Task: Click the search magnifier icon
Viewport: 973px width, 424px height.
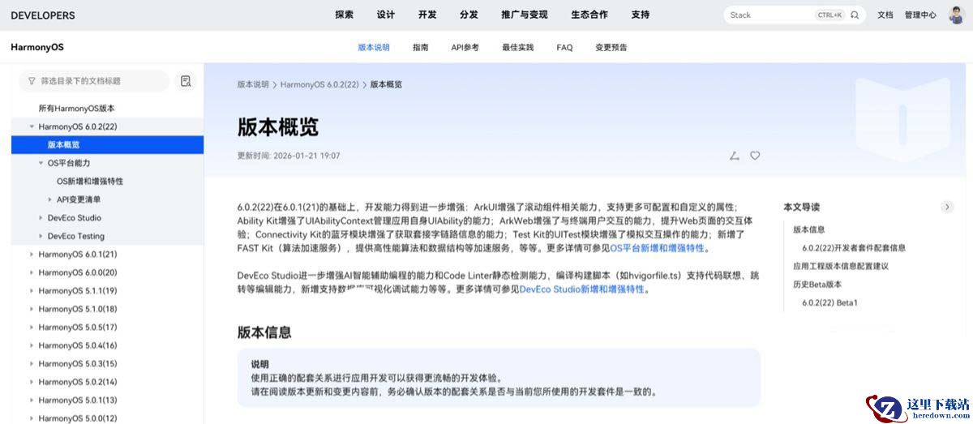Action: pyautogui.click(x=855, y=15)
